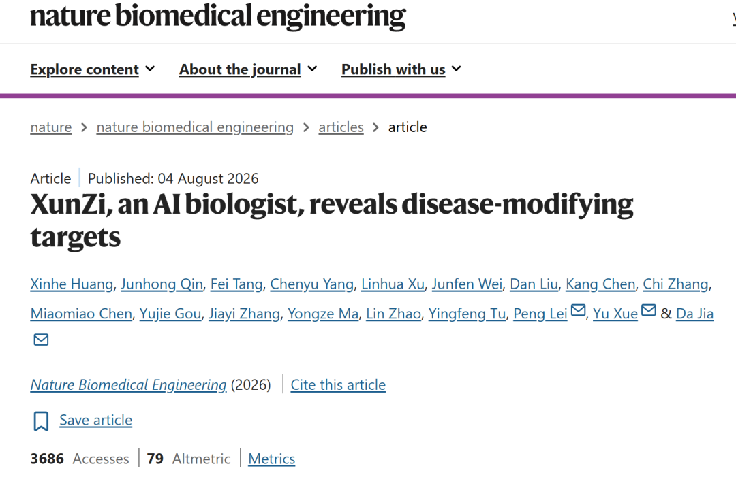This screenshot has height=477, width=736.
Task: Open nature biomedical engineering breadcrumb link
Action: [x=196, y=127]
